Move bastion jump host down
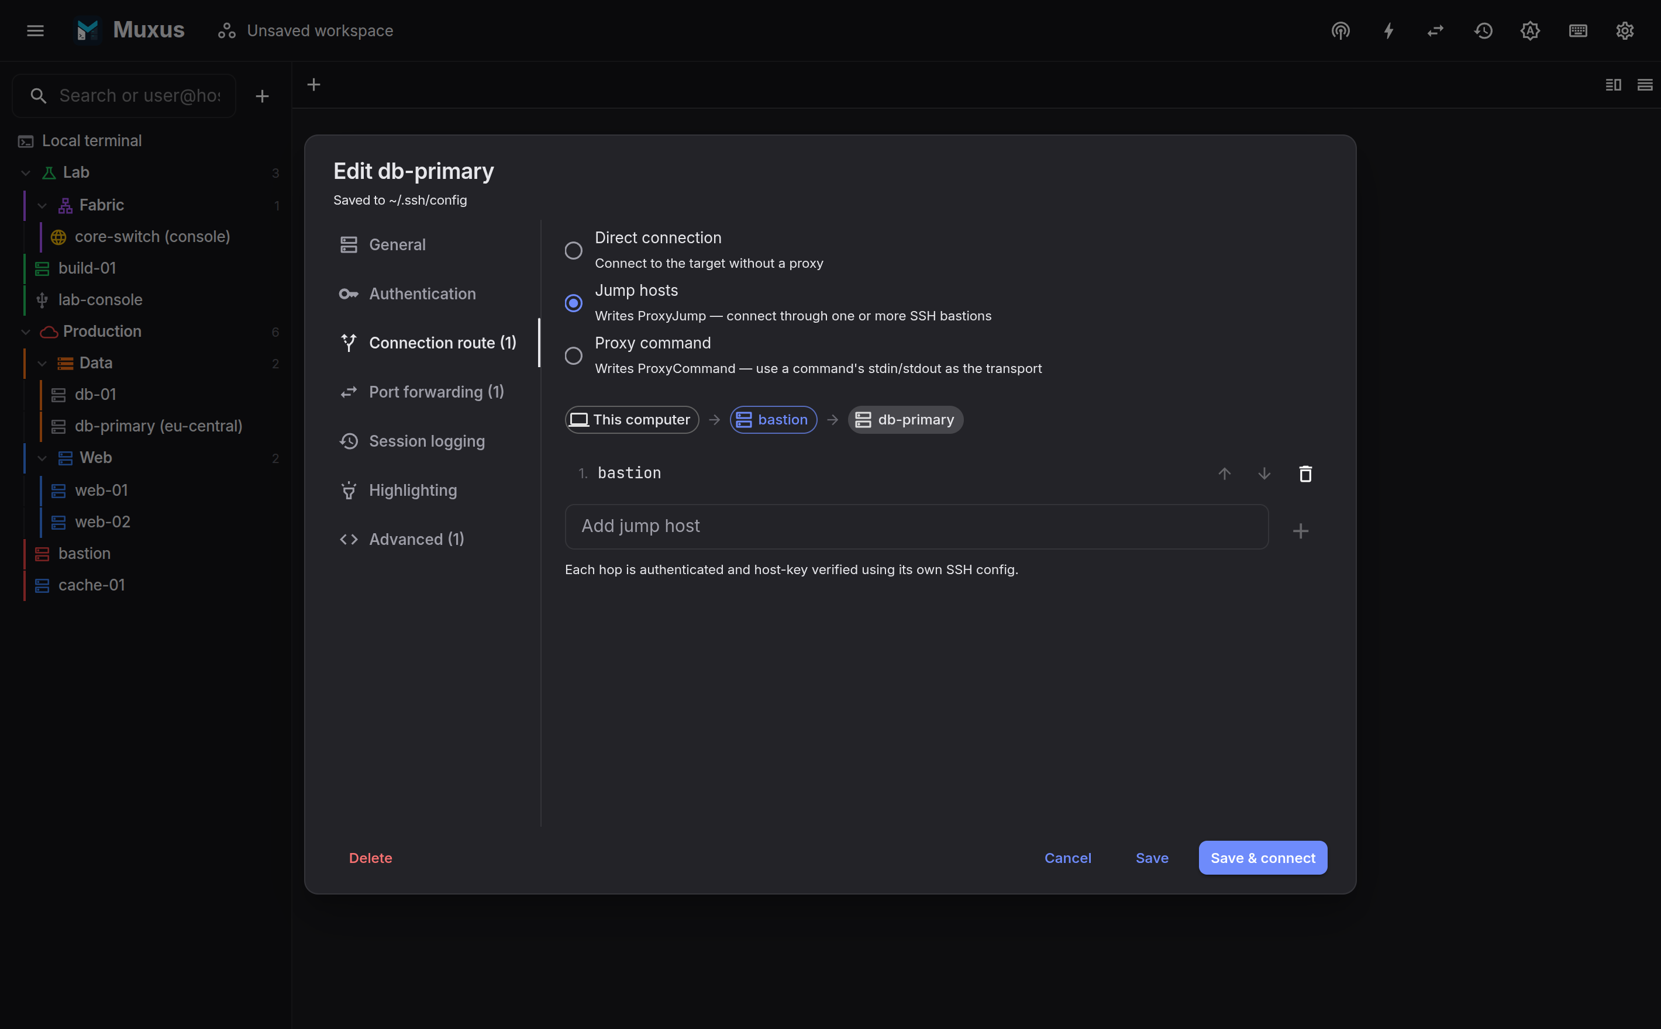Image resolution: width=1661 pixels, height=1029 pixels. tap(1264, 474)
